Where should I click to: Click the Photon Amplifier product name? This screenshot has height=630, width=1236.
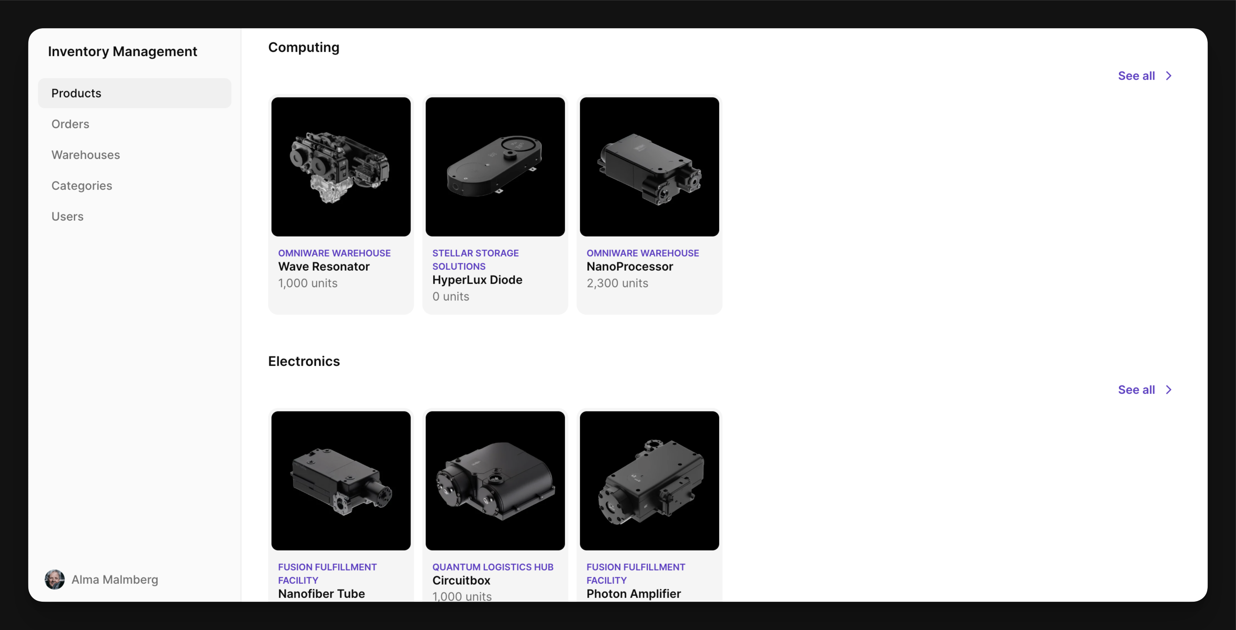click(634, 593)
